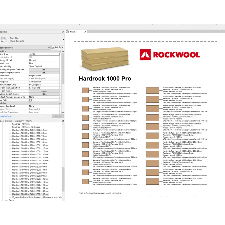The image size is (225, 225).
Task: Select Hardrock 1000 Pro 2400x1200x140mm in browser
Action: pyautogui.click(x=30, y=191)
